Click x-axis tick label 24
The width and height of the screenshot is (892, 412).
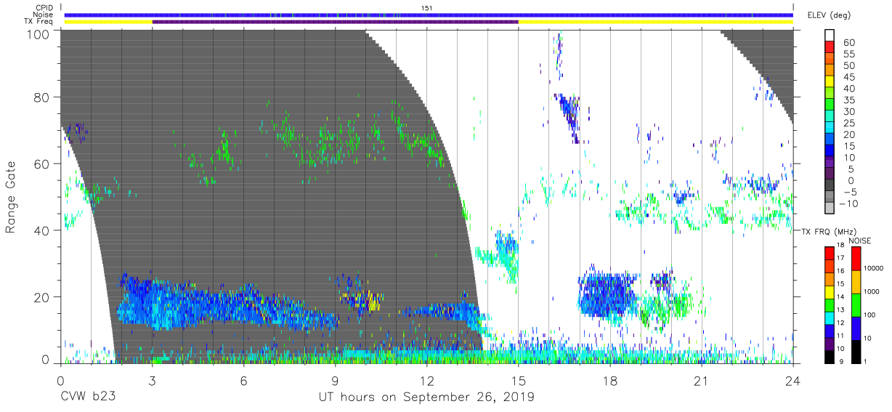[792, 380]
